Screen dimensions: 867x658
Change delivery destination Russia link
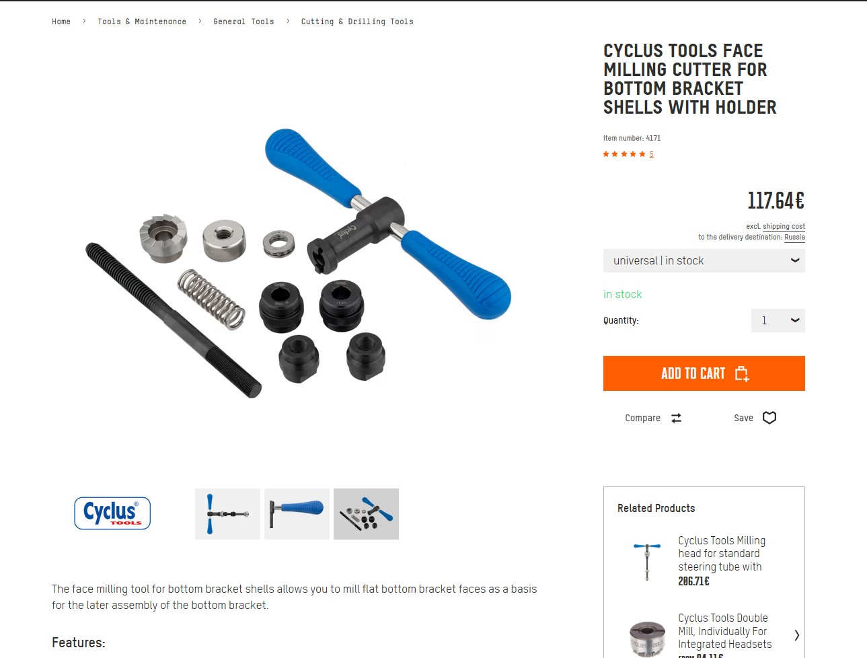(794, 237)
